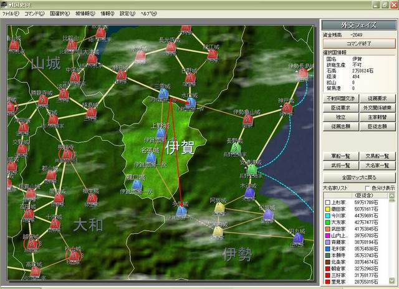Image resolution: width=399 pixels, height=289 pixels.
Task: Open the 城情報(S) menu
Action: pyautogui.click(x=85, y=14)
